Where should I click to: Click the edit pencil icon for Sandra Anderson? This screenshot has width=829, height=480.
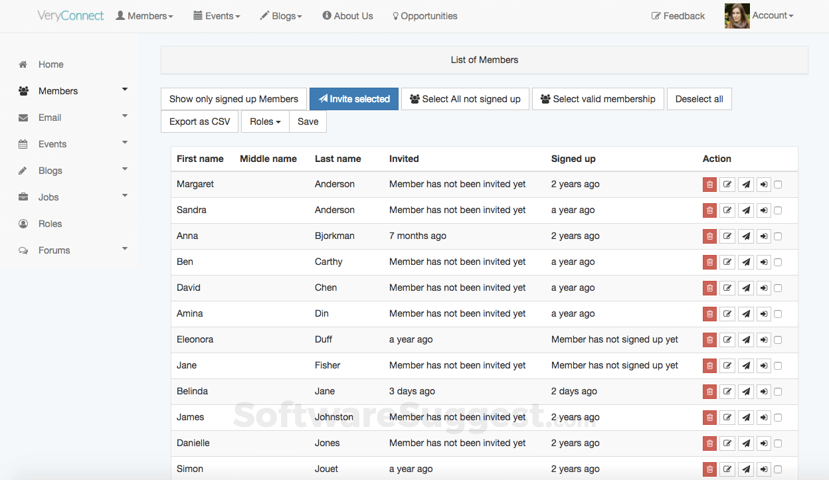tap(727, 210)
